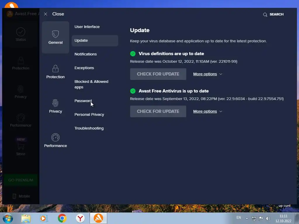Click the dimmed Protection lock in main sidebar
Screen dimensions: 299x224
(21, 61)
